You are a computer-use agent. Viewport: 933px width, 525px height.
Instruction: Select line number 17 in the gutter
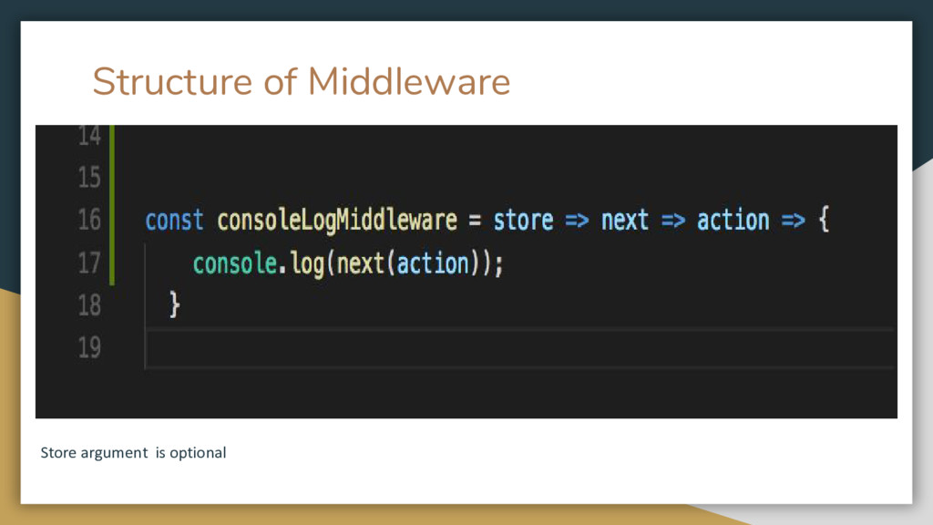click(x=89, y=262)
